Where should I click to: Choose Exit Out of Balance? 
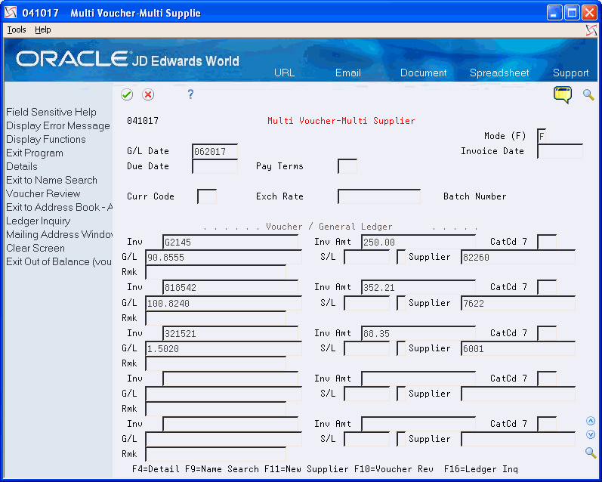coord(59,261)
